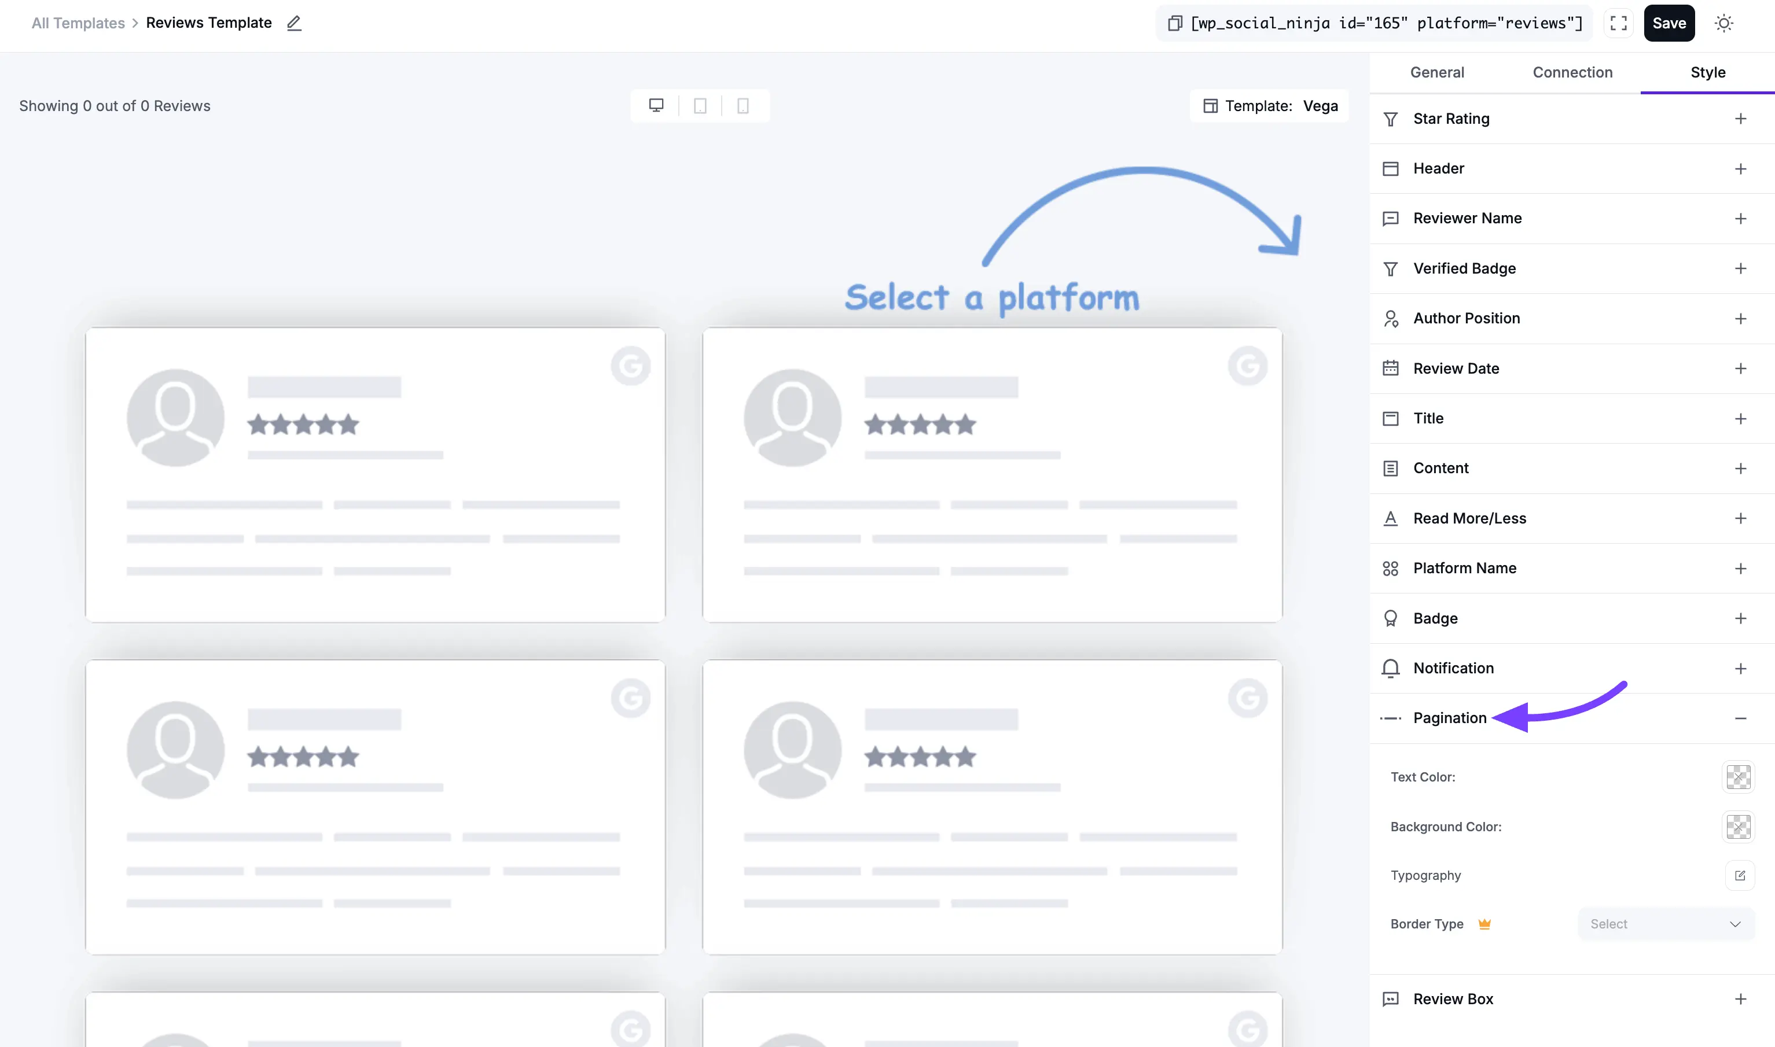Viewport: 1775px width, 1047px height.
Task: Click the pencil icon to rename the template
Action: tap(295, 23)
